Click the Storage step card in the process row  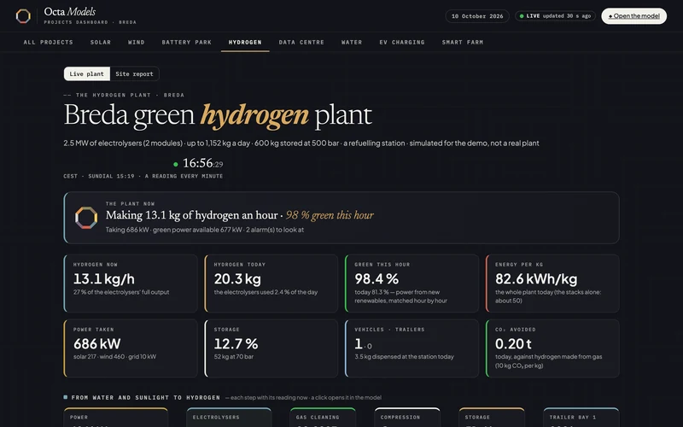[x=492, y=418]
